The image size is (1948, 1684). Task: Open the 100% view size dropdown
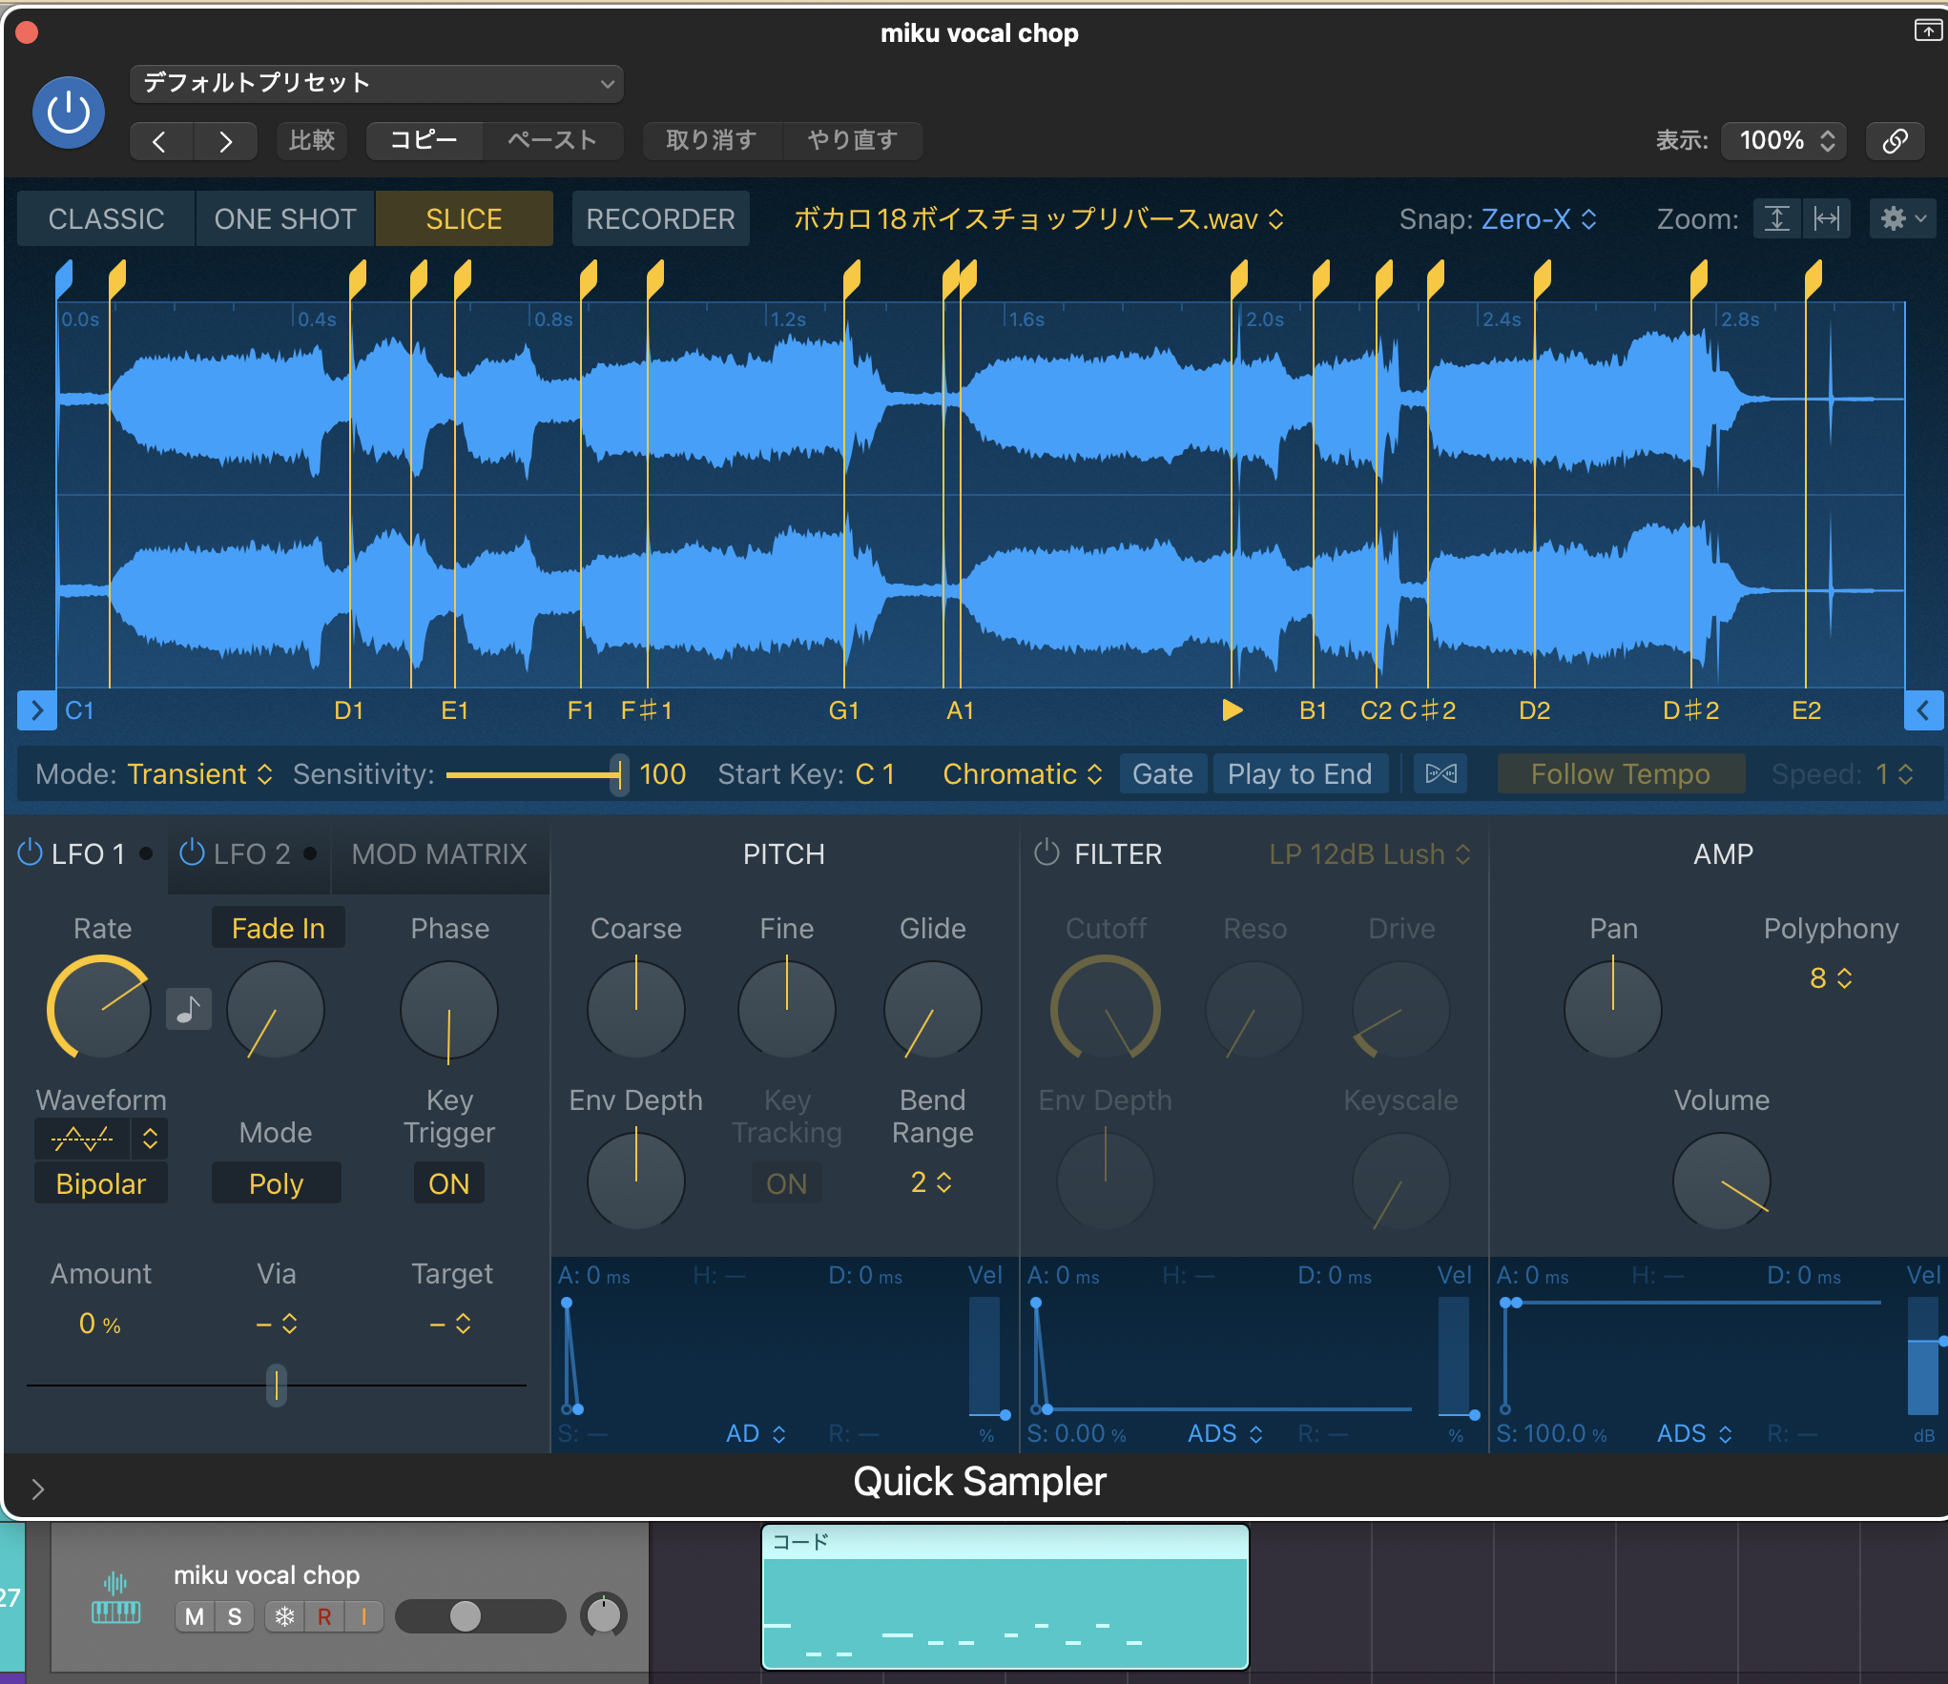click(x=1784, y=141)
